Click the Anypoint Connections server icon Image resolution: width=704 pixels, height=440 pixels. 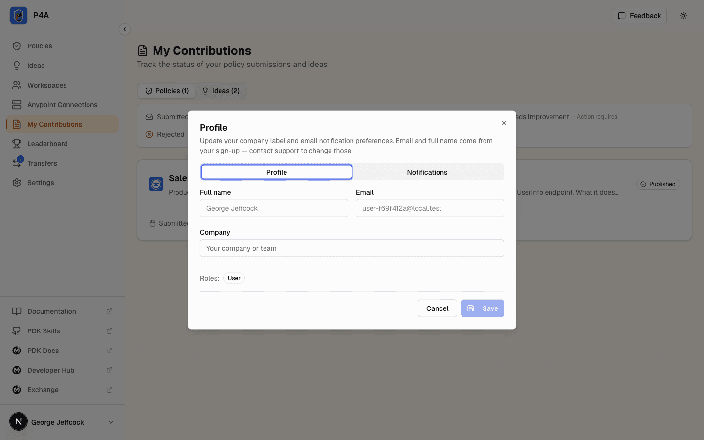tap(17, 105)
